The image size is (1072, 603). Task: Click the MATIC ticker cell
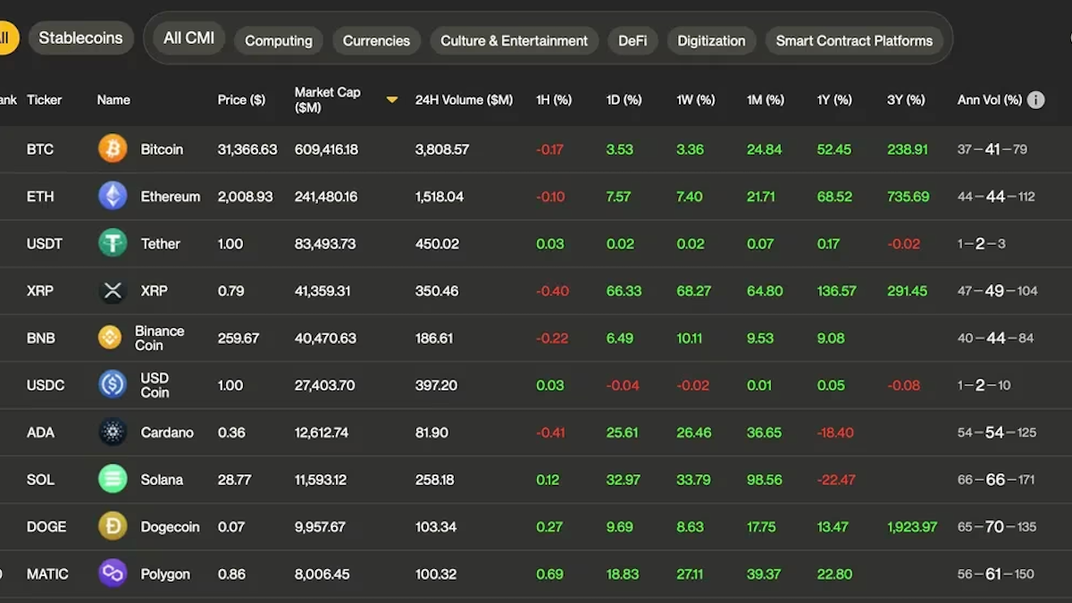(x=47, y=574)
